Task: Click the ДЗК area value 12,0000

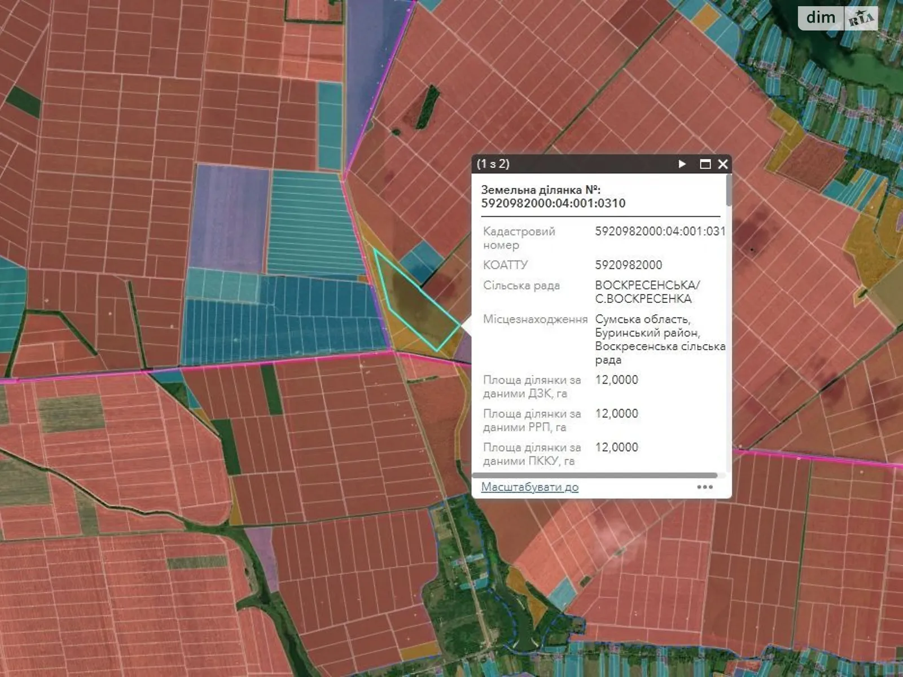Action: (x=616, y=380)
